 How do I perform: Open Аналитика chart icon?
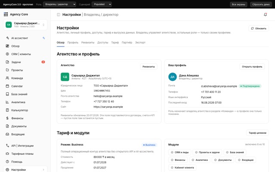coord(7,102)
